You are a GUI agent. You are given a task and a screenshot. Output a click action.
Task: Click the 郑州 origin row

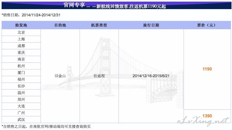[21, 99]
